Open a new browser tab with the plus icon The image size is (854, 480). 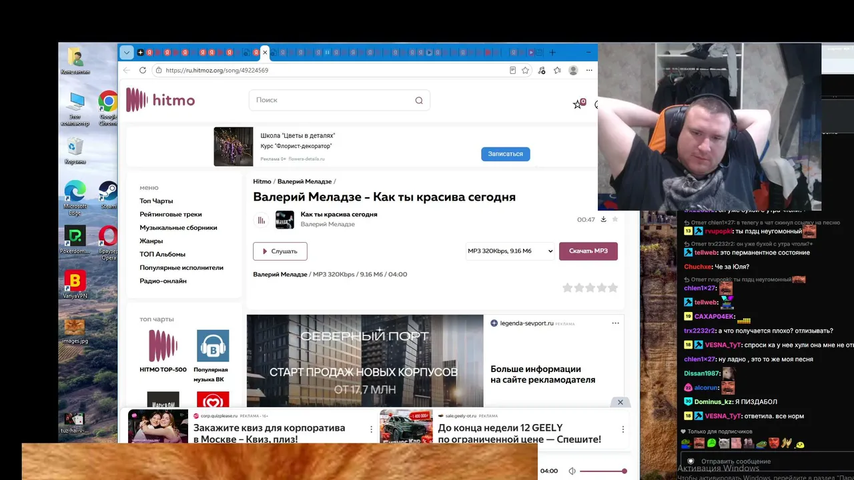[552, 53]
